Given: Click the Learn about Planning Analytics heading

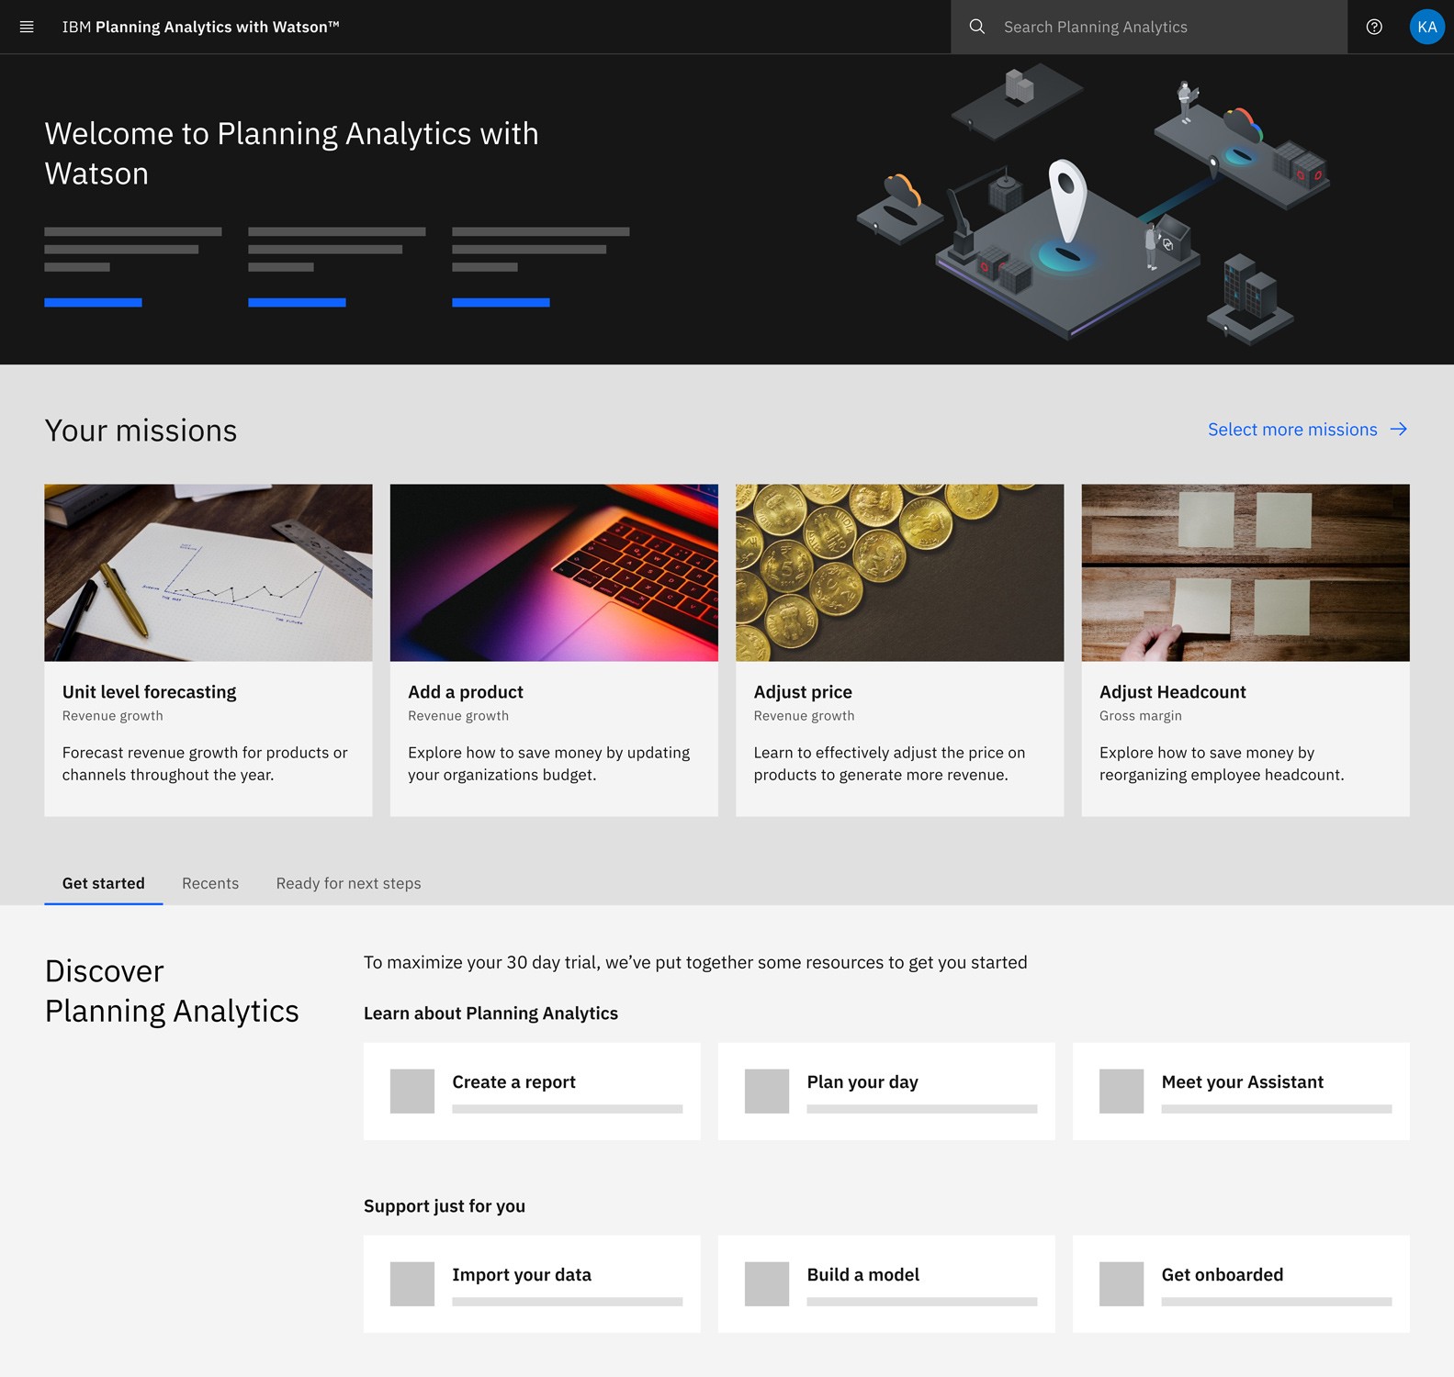Looking at the screenshot, I should coord(490,1013).
